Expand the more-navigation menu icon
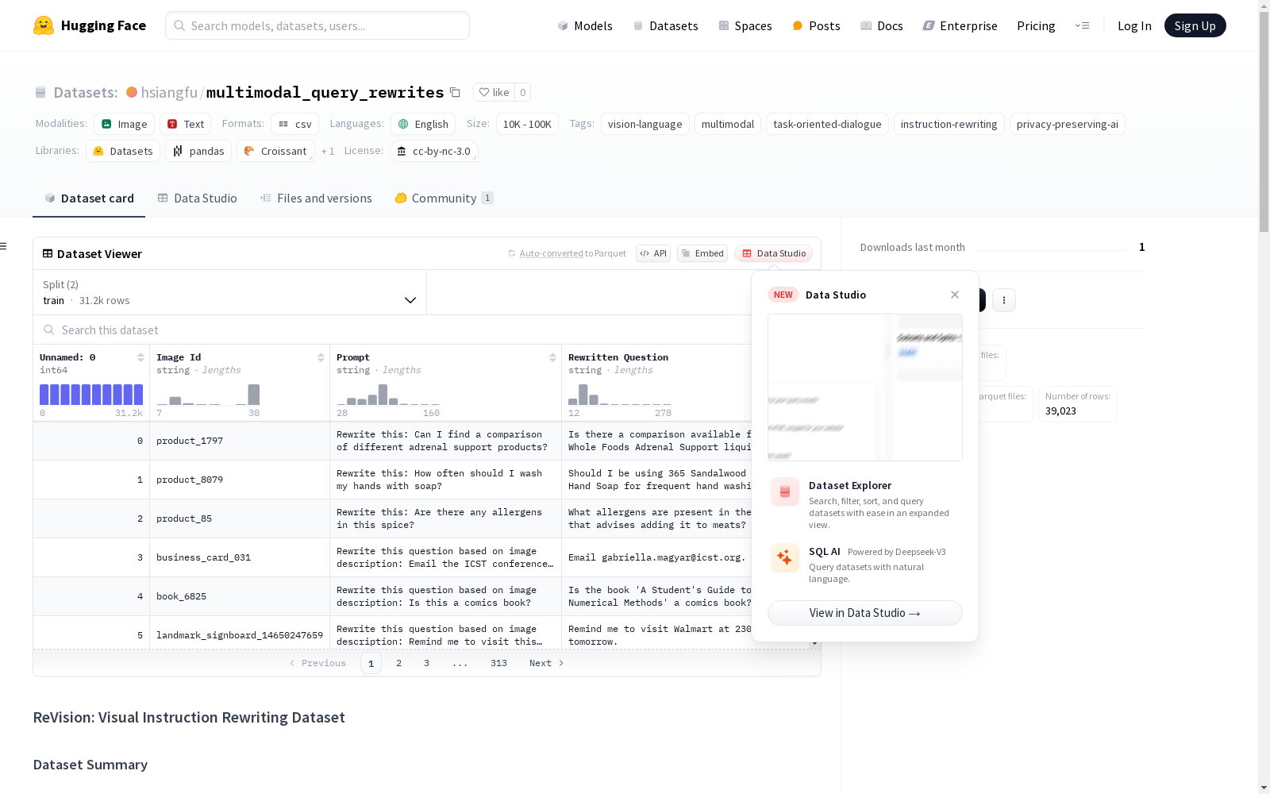Viewport: 1270px width, 794px height. tap(1082, 25)
